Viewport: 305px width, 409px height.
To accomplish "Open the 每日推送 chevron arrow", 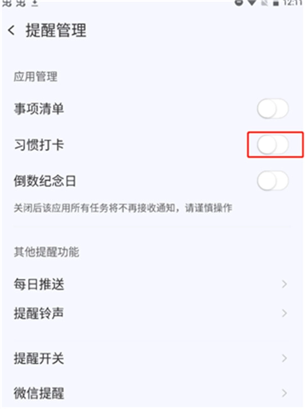I will point(284,284).
